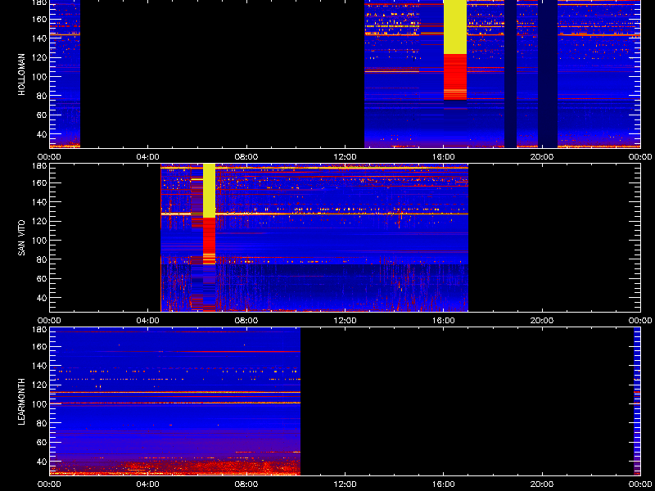655x491 pixels.
Task: Pick frequency tick 140 on Learmonth axis
Action: (38, 366)
